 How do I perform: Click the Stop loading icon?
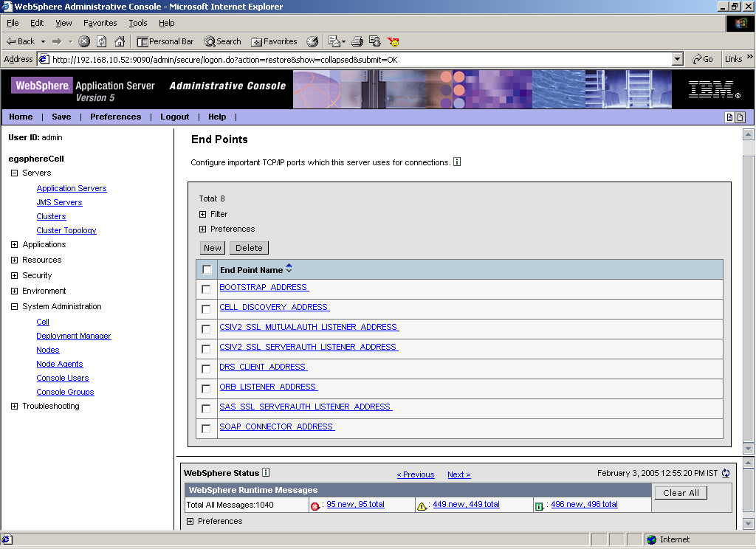point(84,41)
